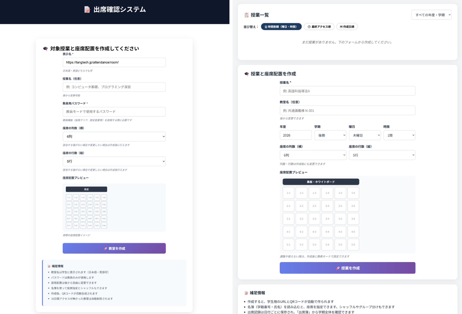This screenshot has height=314, width=462.
Task: Click the hint 列数・行数は作成後にも変更できます
Action: tap(303, 164)
